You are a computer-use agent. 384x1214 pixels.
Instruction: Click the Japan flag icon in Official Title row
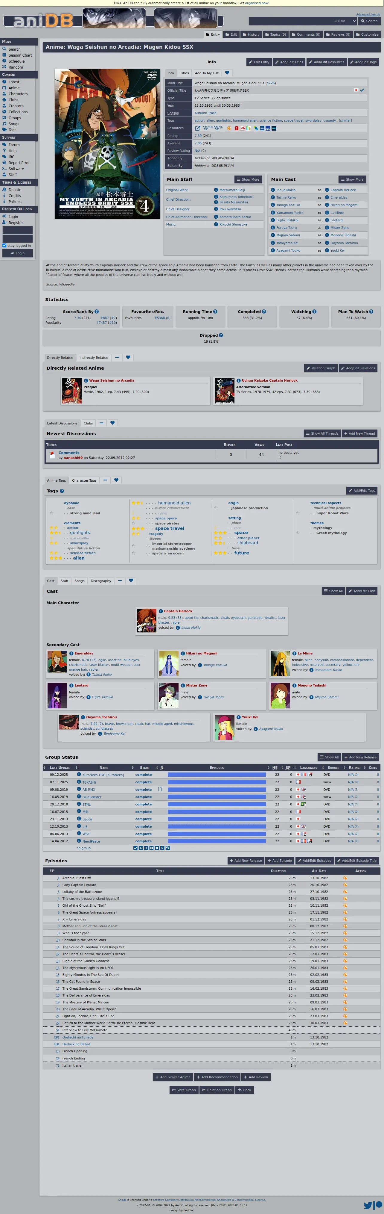coord(356,90)
